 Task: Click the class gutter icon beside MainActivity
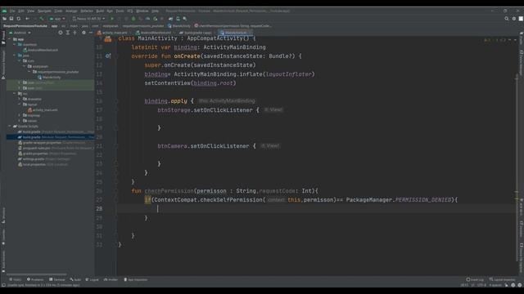(108, 39)
